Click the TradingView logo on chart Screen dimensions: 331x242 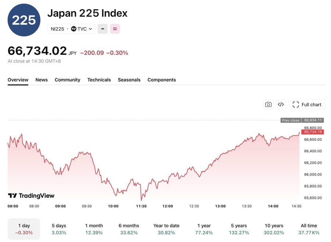31,196
